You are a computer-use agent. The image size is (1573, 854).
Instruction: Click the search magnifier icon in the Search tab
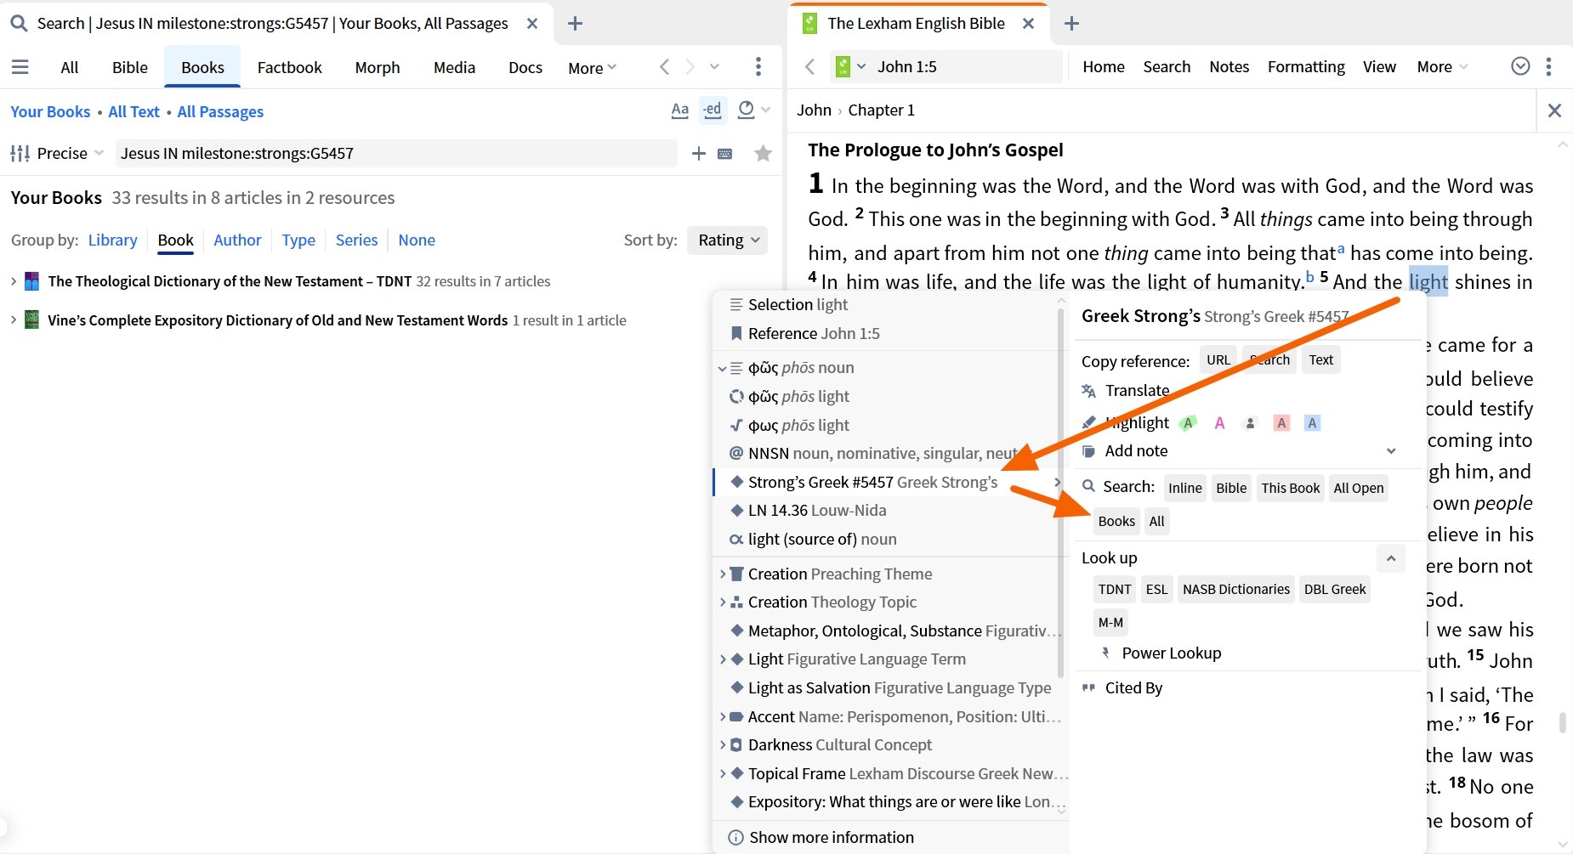pos(19,23)
